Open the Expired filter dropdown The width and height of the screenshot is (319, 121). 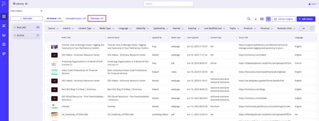178,28
